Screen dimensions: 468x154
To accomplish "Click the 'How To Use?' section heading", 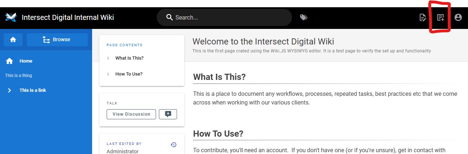I will pyautogui.click(x=218, y=134).
